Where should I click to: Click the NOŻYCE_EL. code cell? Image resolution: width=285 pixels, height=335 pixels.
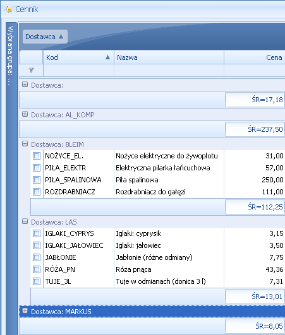click(78, 156)
